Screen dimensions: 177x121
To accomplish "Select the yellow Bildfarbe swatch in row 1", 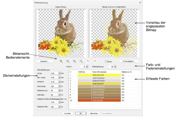I will tap(84, 75).
